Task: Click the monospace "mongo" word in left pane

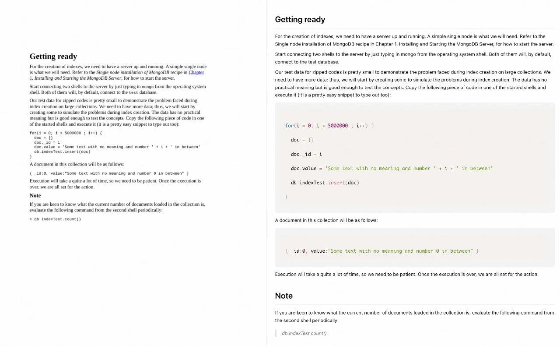Action: (148, 87)
